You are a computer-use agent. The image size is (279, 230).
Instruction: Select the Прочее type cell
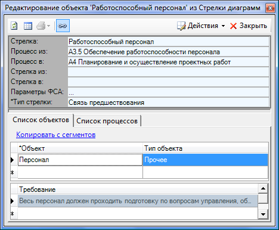pyautogui.click(x=205, y=160)
